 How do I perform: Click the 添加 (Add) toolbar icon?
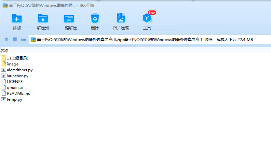17,19
